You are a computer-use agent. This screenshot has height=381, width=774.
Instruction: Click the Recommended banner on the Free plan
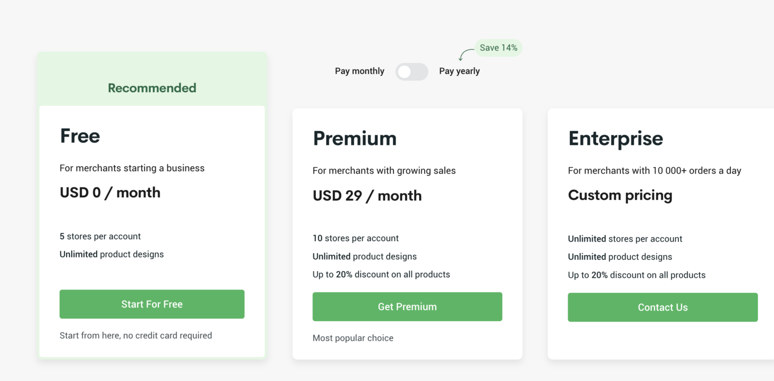click(152, 88)
